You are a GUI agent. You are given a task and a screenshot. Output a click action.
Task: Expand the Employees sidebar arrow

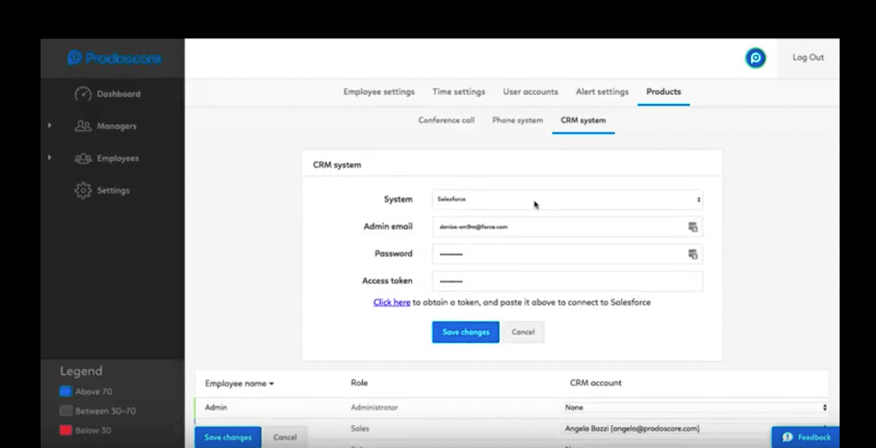pyautogui.click(x=49, y=157)
